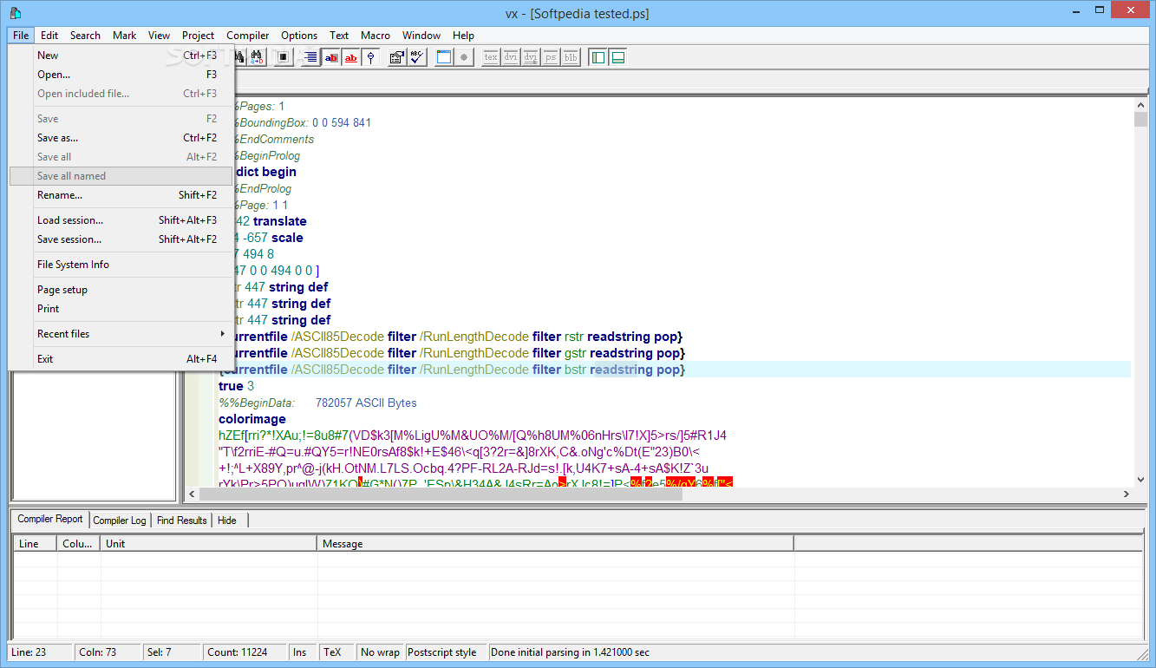Select Print from the File menu
This screenshot has width=1156, height=668.
tap(121, 309)
